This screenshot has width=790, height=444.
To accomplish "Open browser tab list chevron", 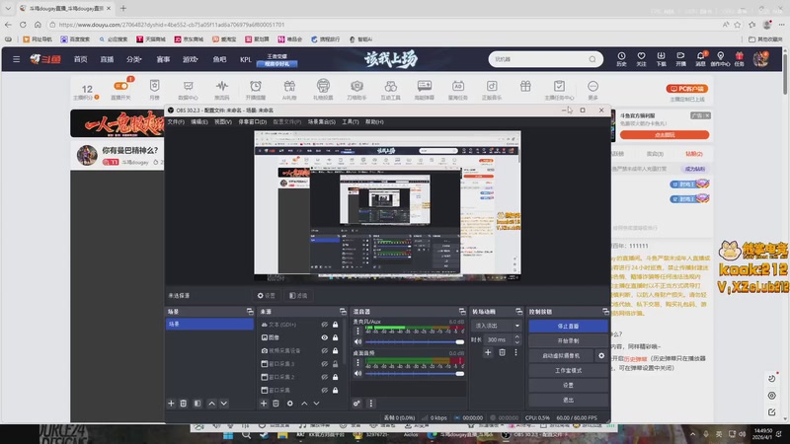I will pos(8,8).
